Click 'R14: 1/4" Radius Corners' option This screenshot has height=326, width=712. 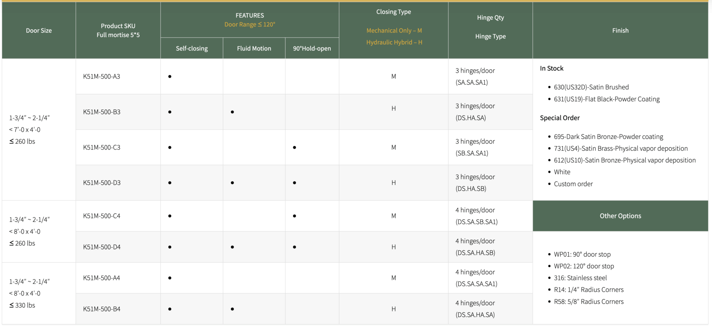pyautogui.click(x=589, y=290)
